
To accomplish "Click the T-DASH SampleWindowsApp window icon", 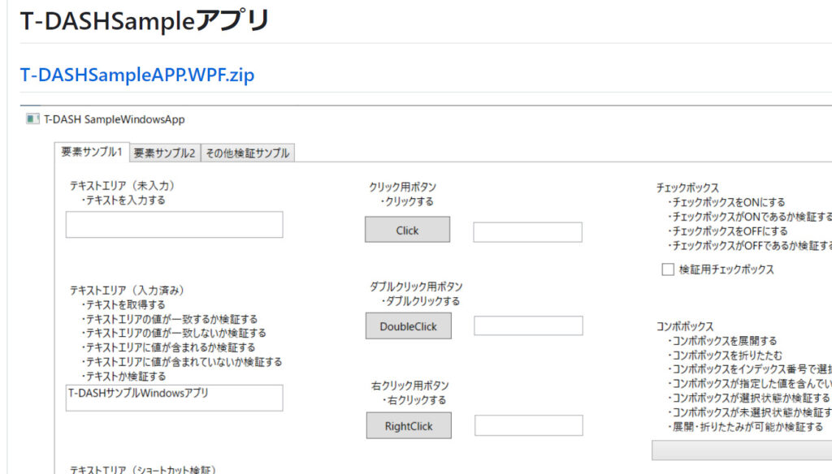I will 32,119.
